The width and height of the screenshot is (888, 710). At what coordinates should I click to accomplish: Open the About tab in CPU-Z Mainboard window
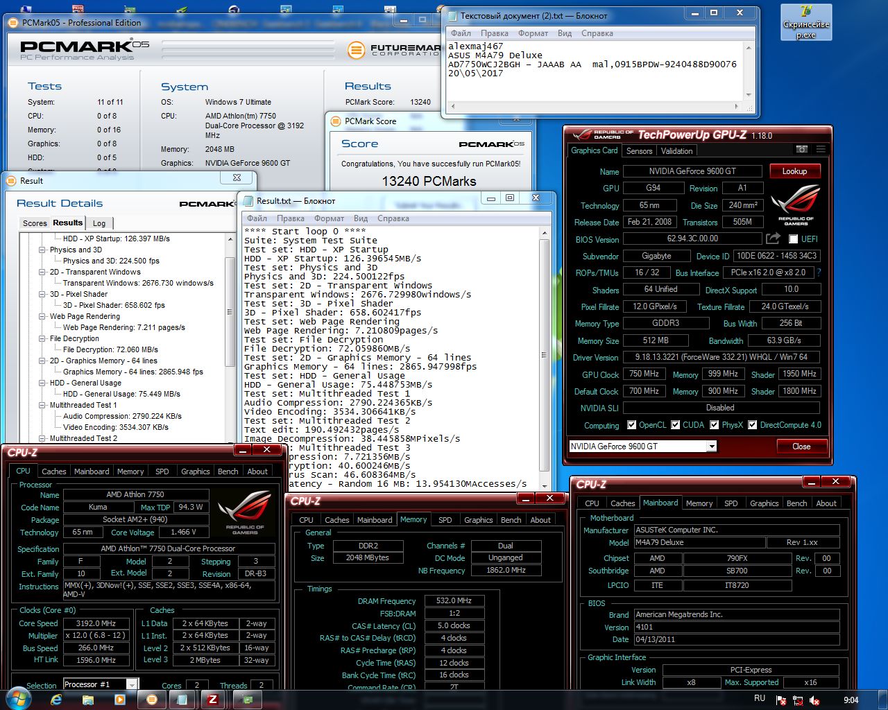click(x=826, y=503)
